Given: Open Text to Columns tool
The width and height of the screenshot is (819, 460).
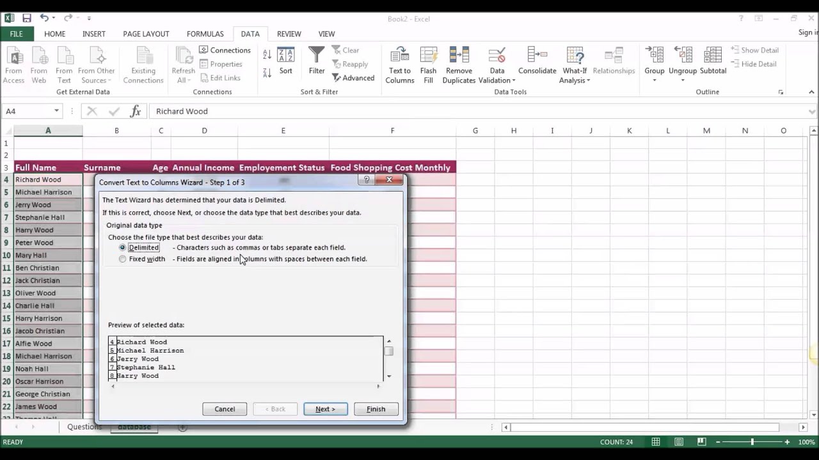Looking at the screenshot, I should click(400, 65).
